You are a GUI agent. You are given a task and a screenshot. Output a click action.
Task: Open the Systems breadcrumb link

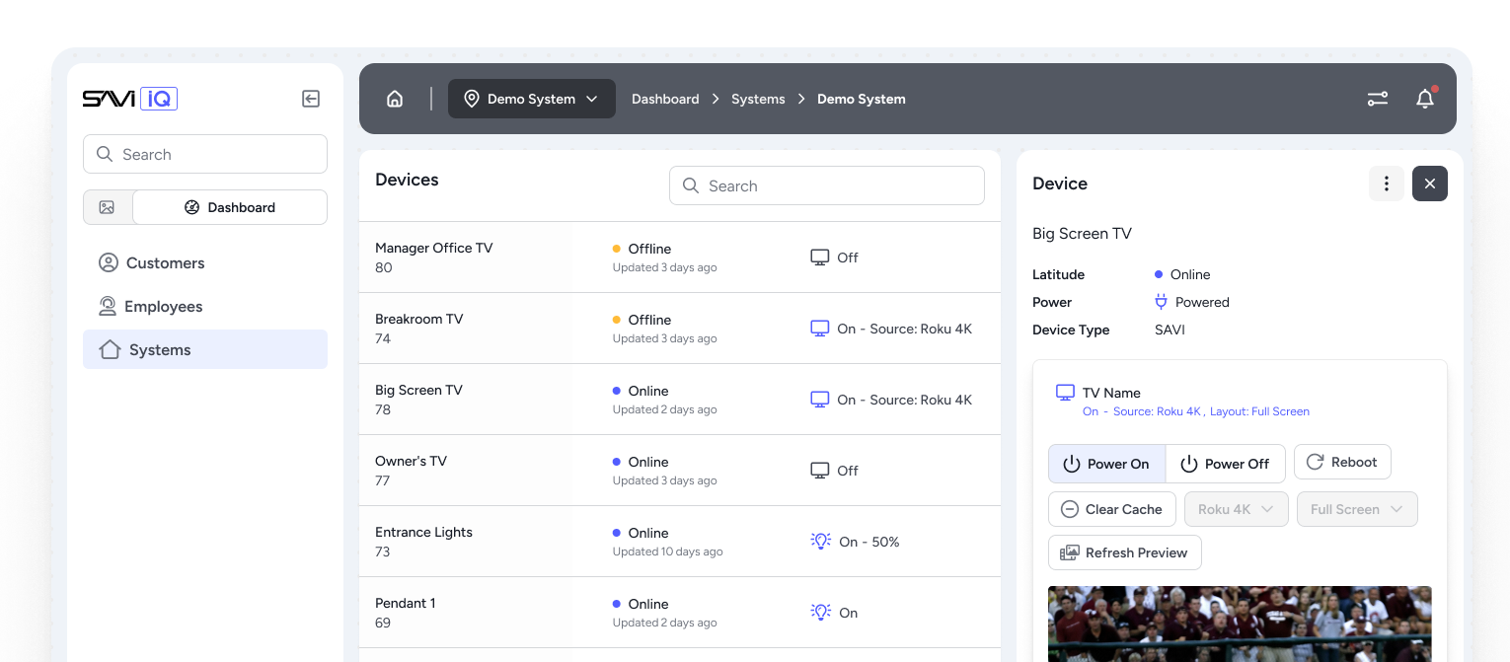coord(758,99)
